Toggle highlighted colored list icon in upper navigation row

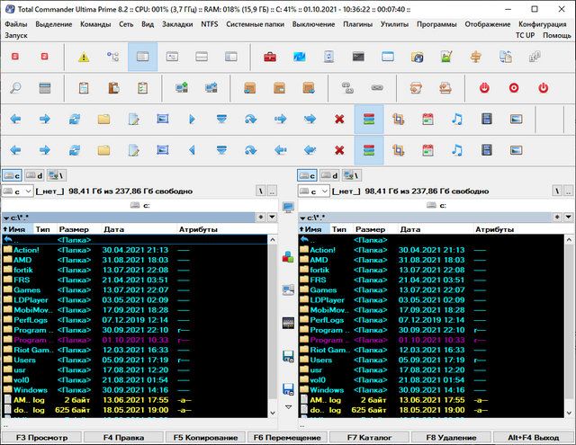point(369,119)
